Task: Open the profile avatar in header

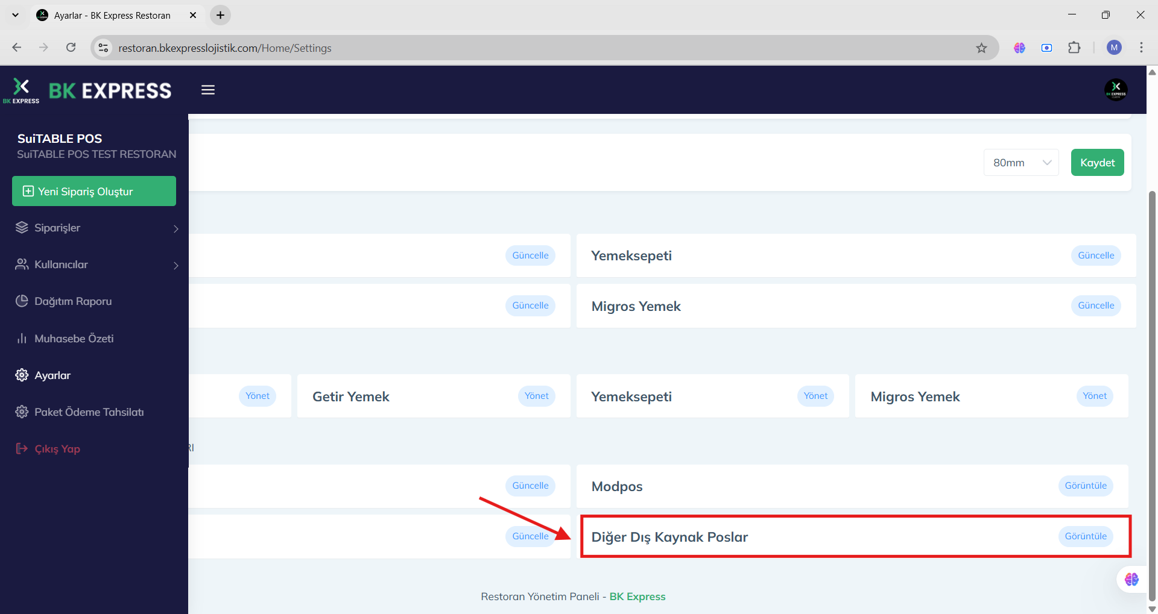Action: coord(1116,90)
